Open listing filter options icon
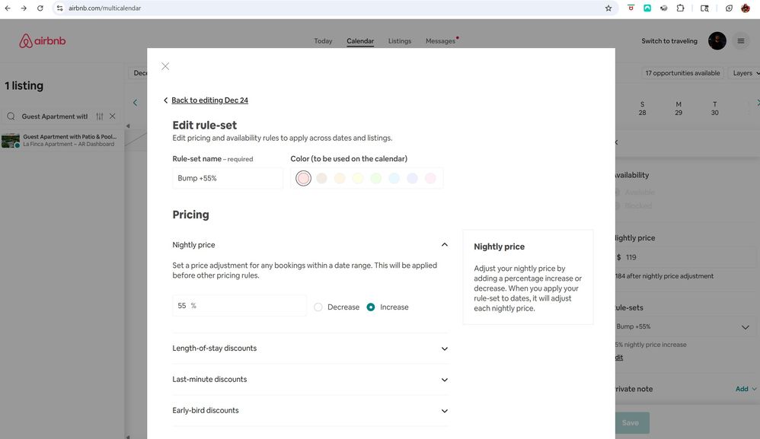 99,116
